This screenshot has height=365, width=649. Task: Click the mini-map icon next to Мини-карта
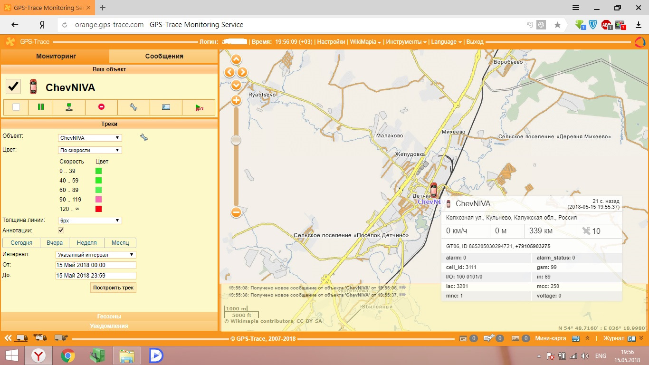(575, 338)
